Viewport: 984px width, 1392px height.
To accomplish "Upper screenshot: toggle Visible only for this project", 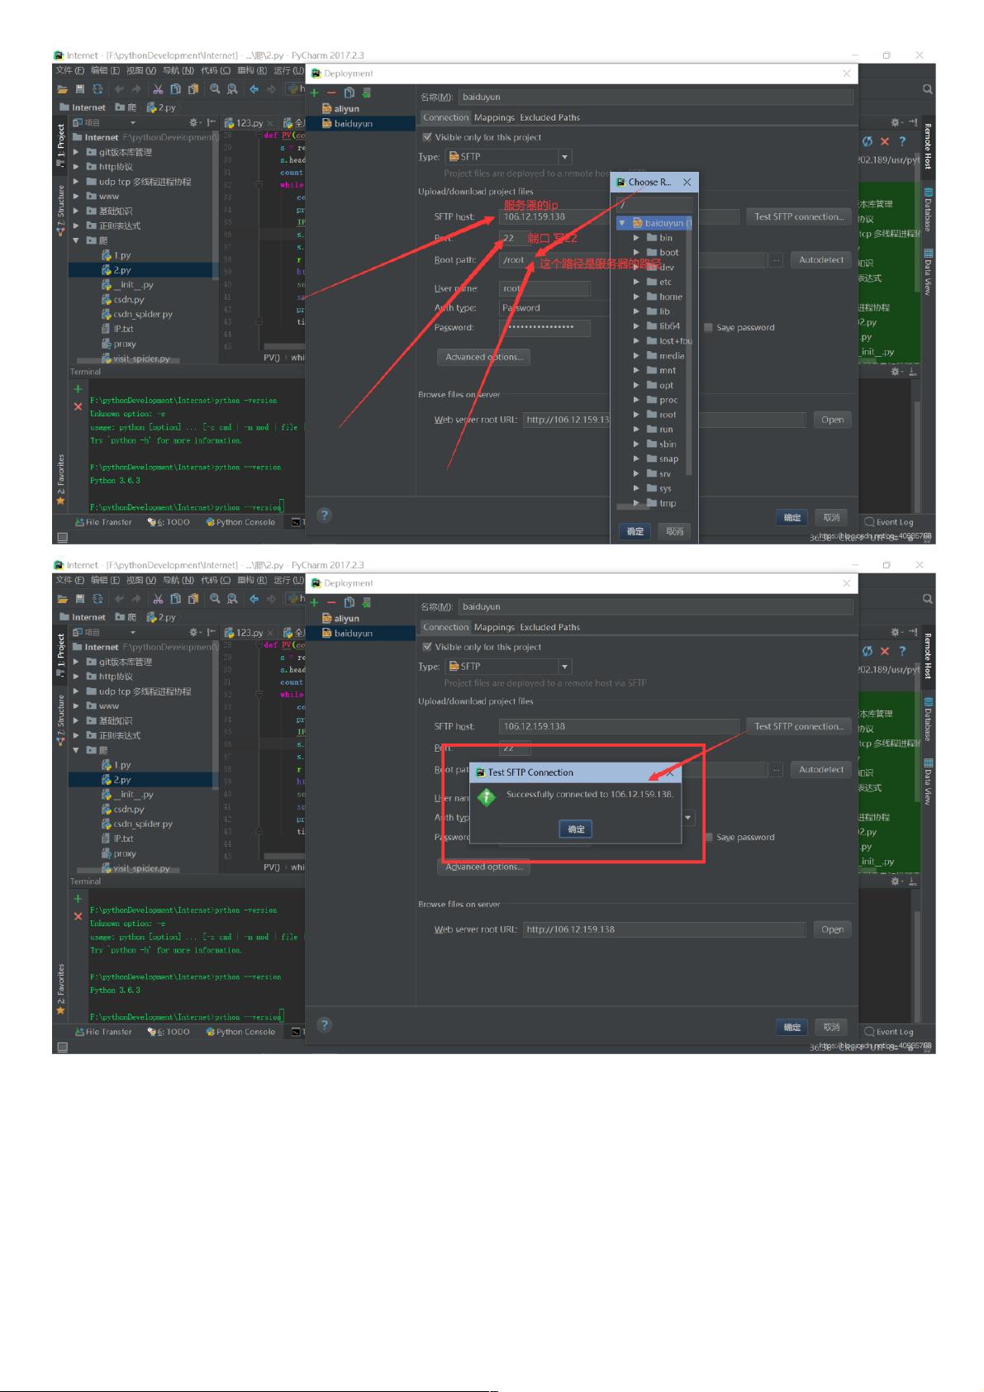I will 427,137.
